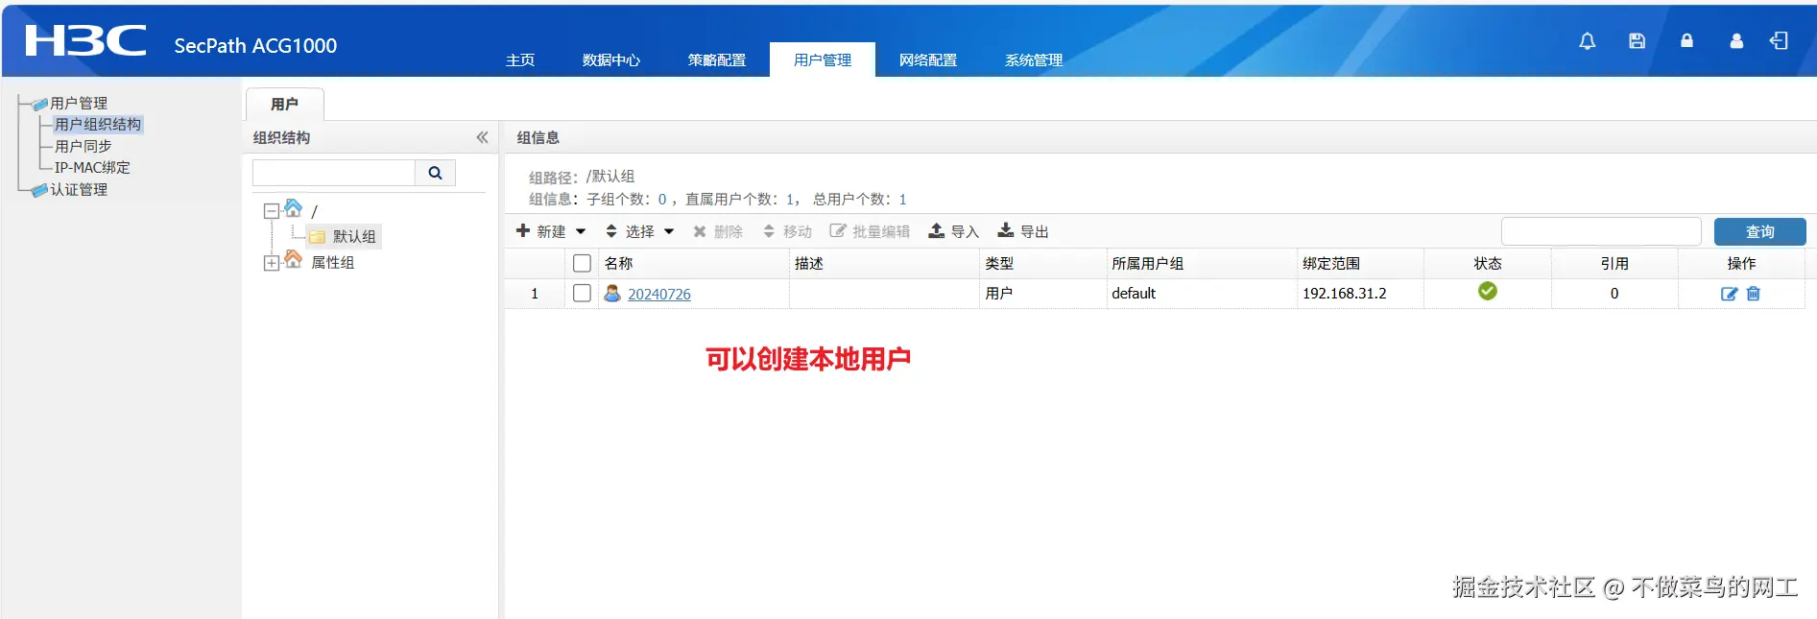Open the 新建 dropdown
This screenshot has width=1817, height=619.
[x=551, y=231]
